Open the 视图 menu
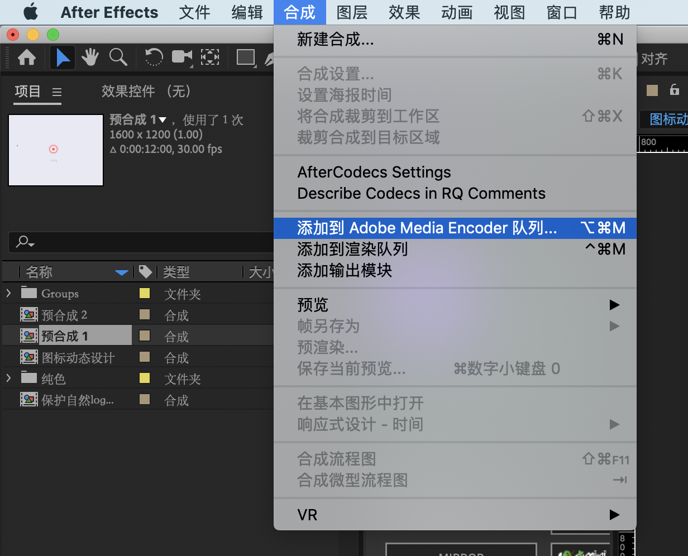This screenshot has height=556, width=688. click(x=510, y=12)
